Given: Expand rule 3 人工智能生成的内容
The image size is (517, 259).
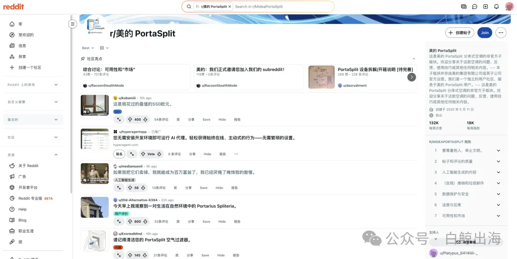Looking at the screenshot, I should click(498, 172).
